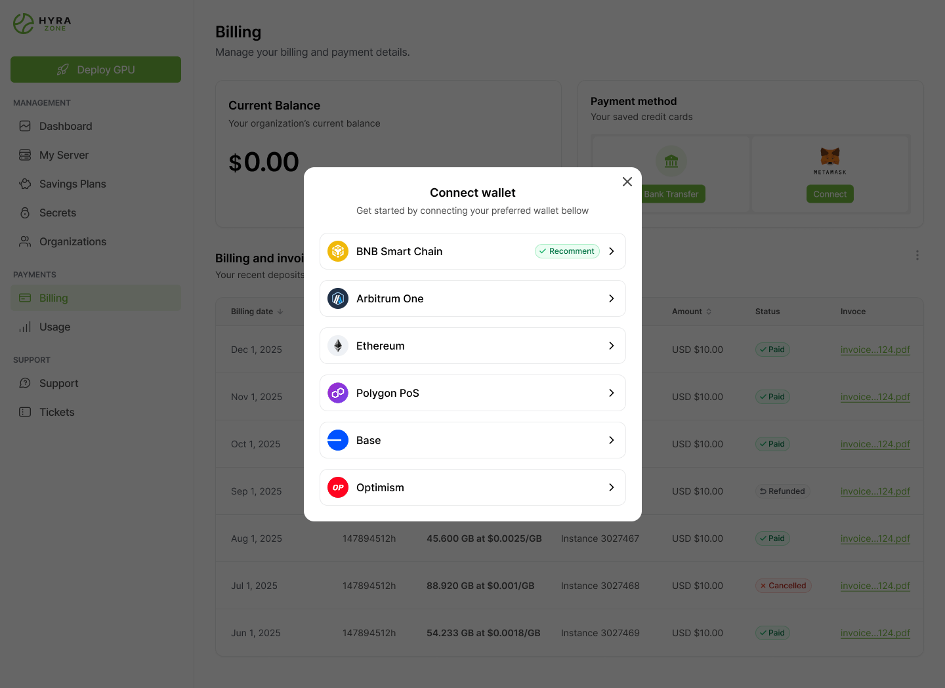Click the Arbitrum One network icon
The height and width of the screenshot is (688, 945).
(338, 298)
